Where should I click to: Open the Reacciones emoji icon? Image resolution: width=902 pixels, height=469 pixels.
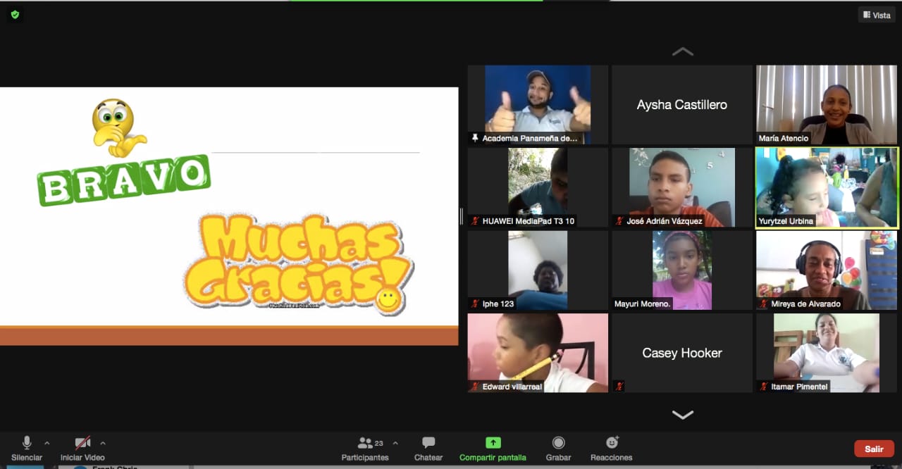click(x=612, y=442)
